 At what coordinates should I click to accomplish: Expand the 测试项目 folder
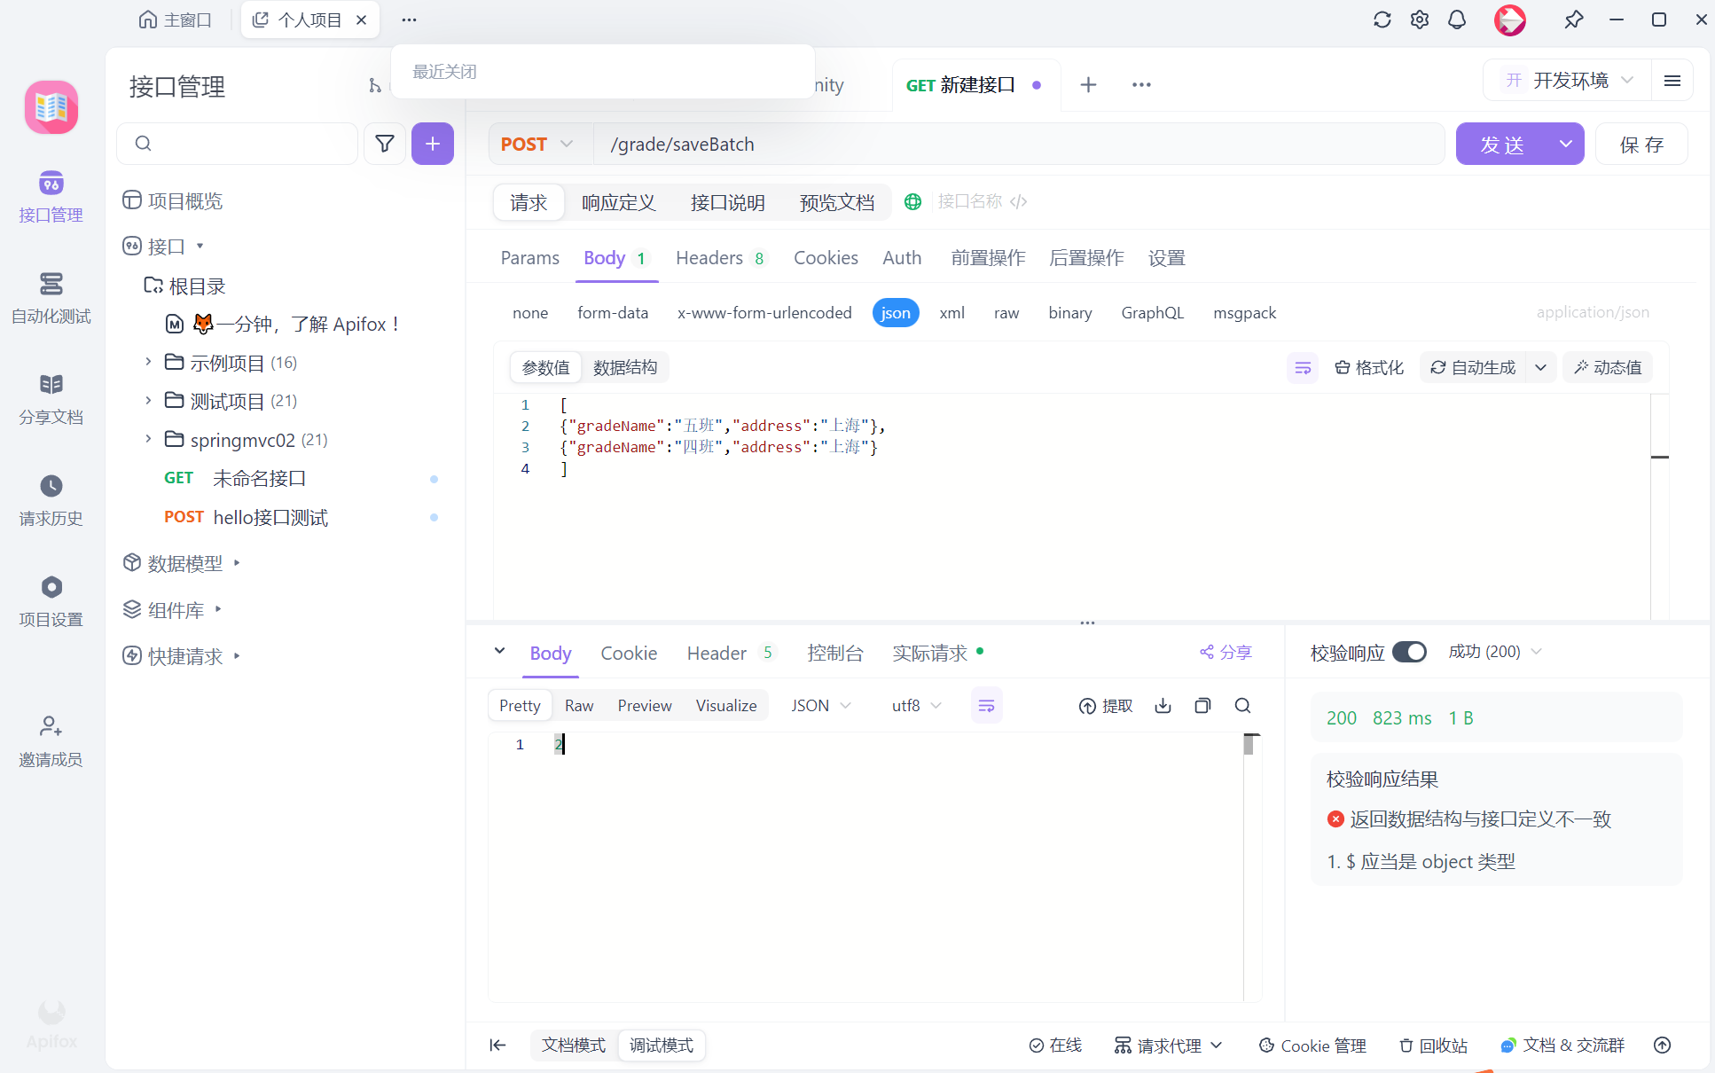149,401
